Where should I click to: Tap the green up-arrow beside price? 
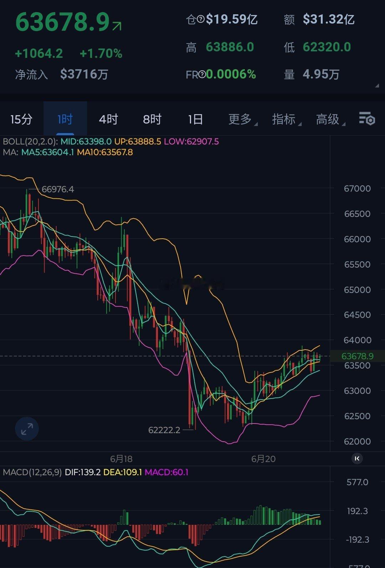click(117, 26)
